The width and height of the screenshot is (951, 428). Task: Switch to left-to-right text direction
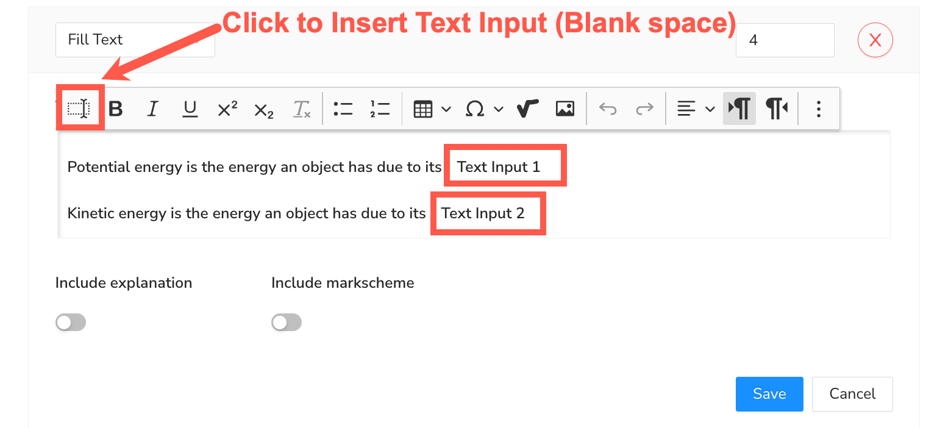coord(739,109)
